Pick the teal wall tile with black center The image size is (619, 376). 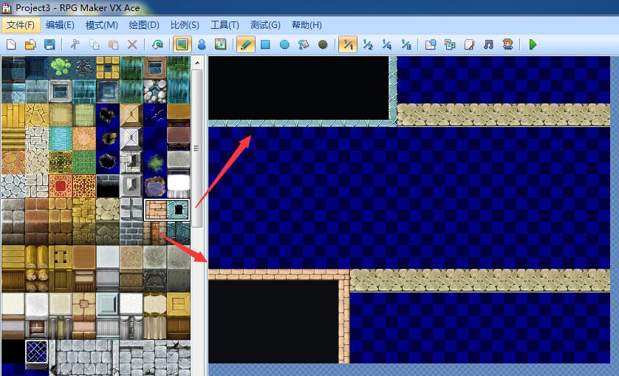tap(177, 210)
